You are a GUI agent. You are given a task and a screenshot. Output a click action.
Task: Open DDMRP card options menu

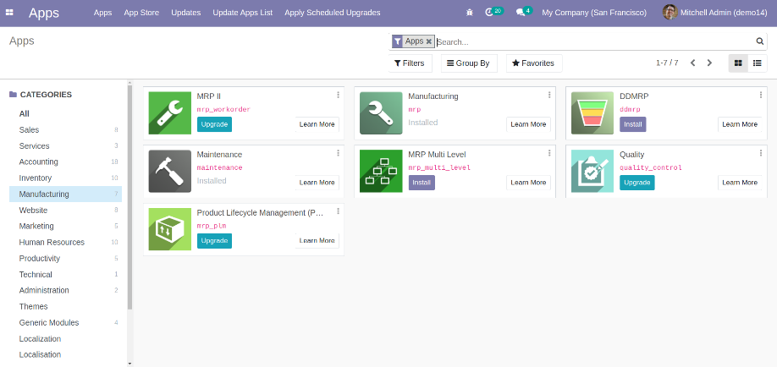pos(761,95)
